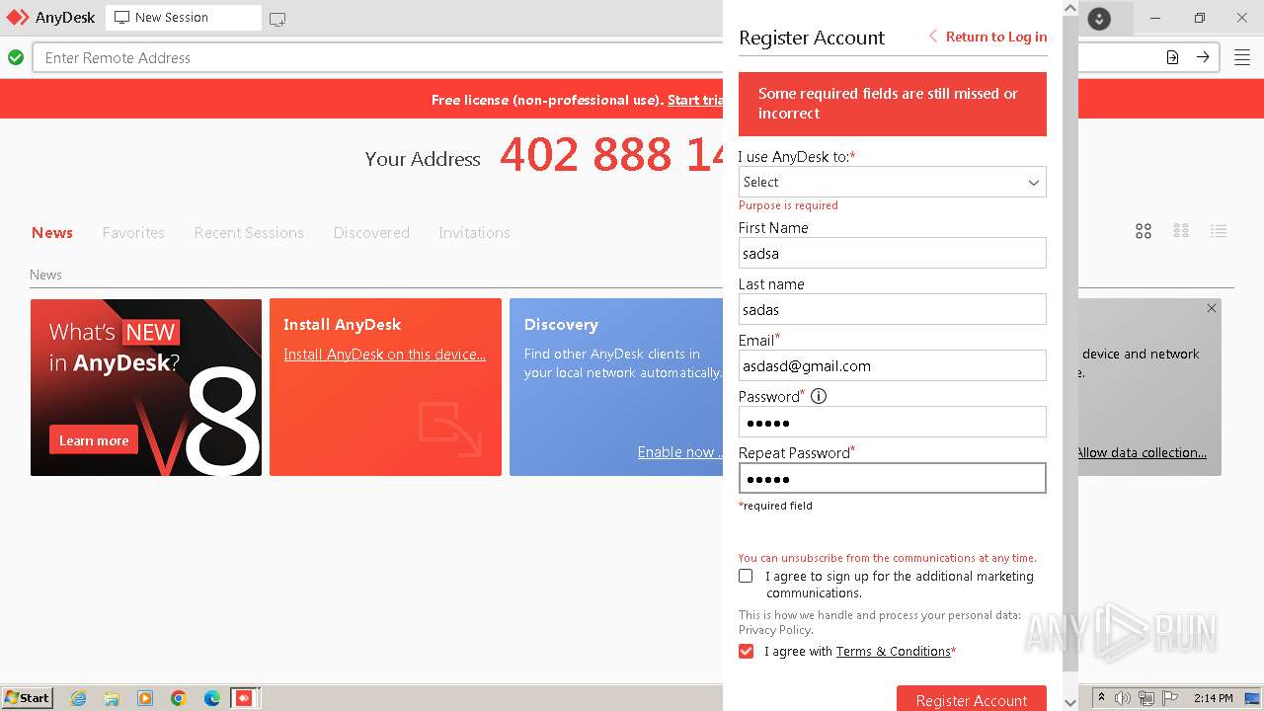Expand the I use AnyDesk to dropdown
1264x711 pixels.
pyautogui.click(x=892, y=182)
